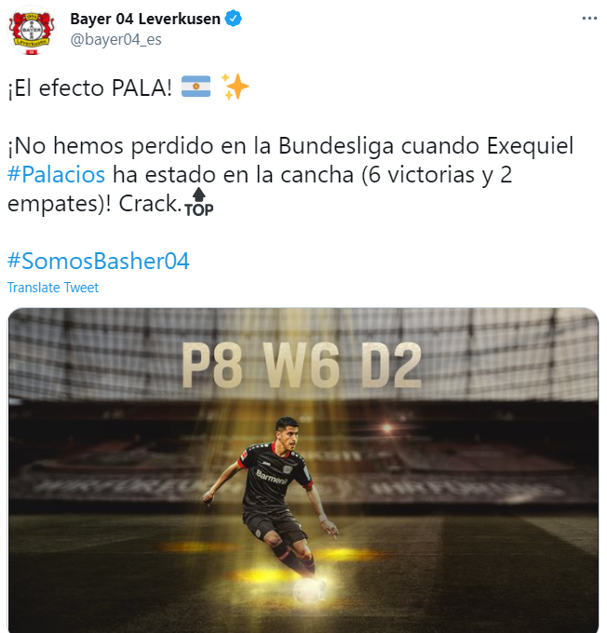
Task: Translate Tweet to another language
Action: [x=53, y=288]
